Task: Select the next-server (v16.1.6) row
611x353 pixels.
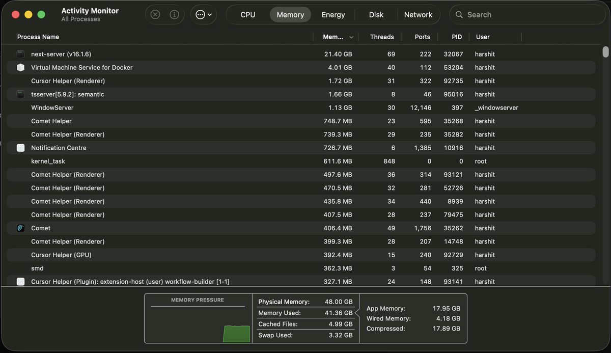Action: point(300,54)
